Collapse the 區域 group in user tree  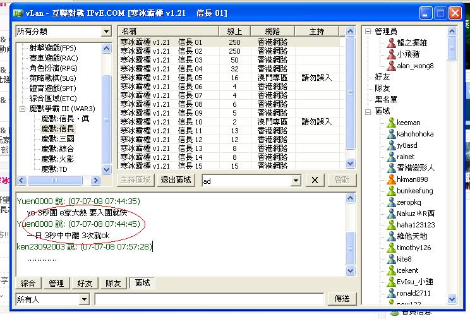click(368, 112)
